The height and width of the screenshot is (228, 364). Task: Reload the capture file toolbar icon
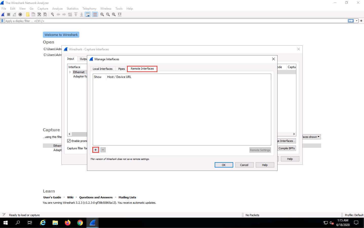coord(45,14)
